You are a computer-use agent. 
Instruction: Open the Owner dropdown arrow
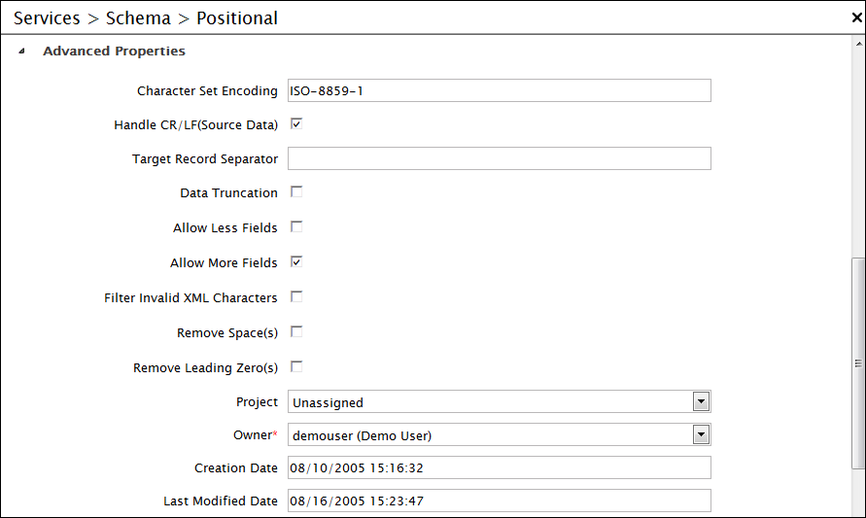pos(701,435)
